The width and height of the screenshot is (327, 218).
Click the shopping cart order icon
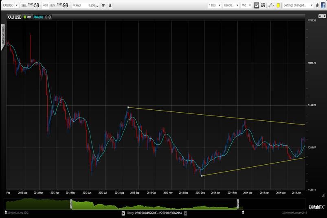click(x=103, y=6)
